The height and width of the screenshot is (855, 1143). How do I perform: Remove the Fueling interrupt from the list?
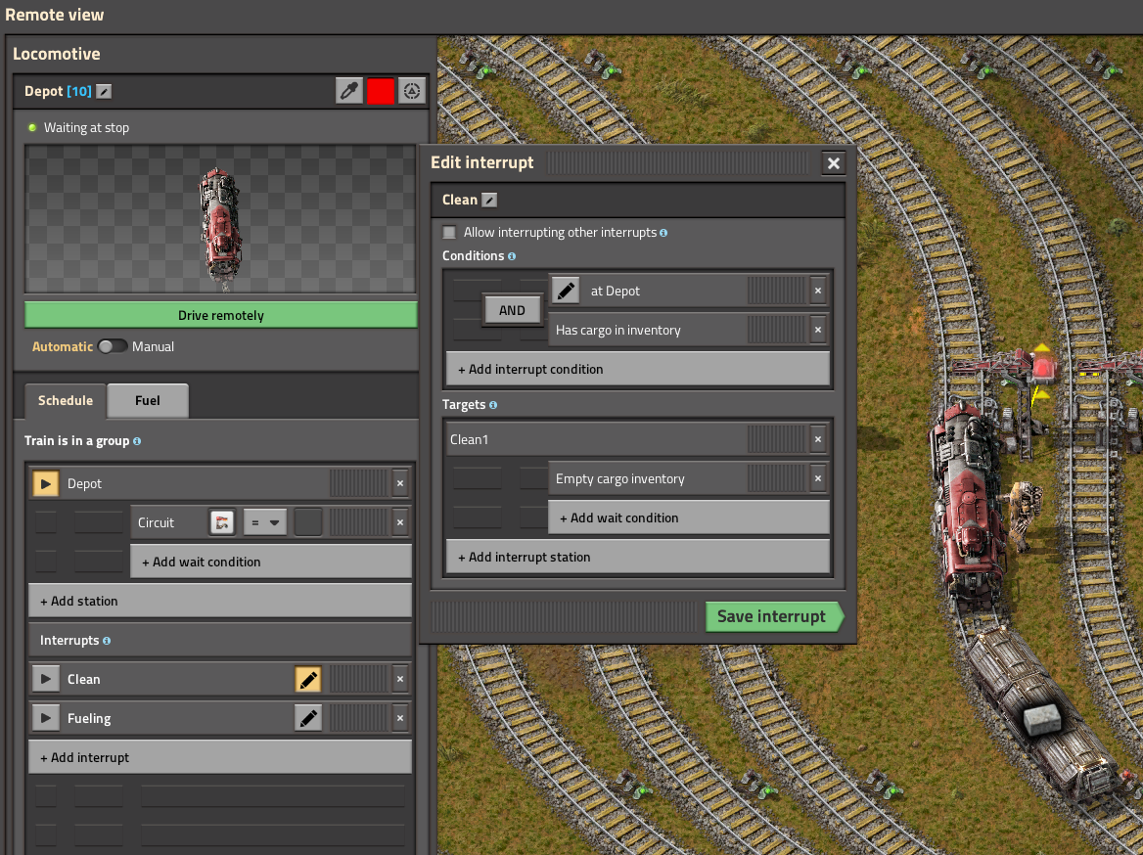(x=400, y=719)
